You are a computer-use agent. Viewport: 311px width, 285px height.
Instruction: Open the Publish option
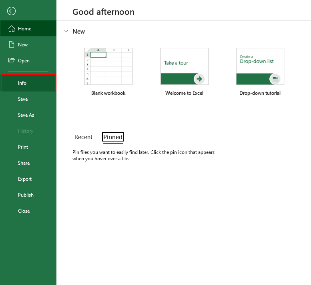pos(28,195)
